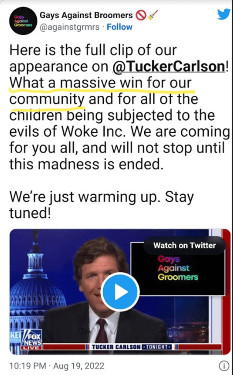Click the Watch on Twitter button
The height and width of the screenshot is (375, 233).
(x=185, y=245)
